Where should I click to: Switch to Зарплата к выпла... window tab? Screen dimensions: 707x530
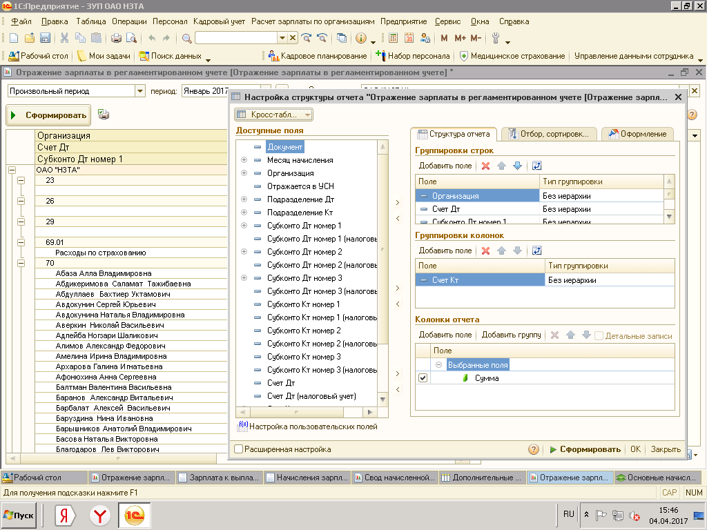point(219,478)
